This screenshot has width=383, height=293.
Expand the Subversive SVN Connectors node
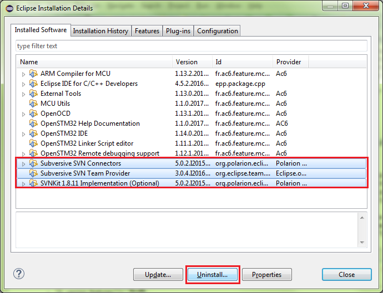coord(23,163)
